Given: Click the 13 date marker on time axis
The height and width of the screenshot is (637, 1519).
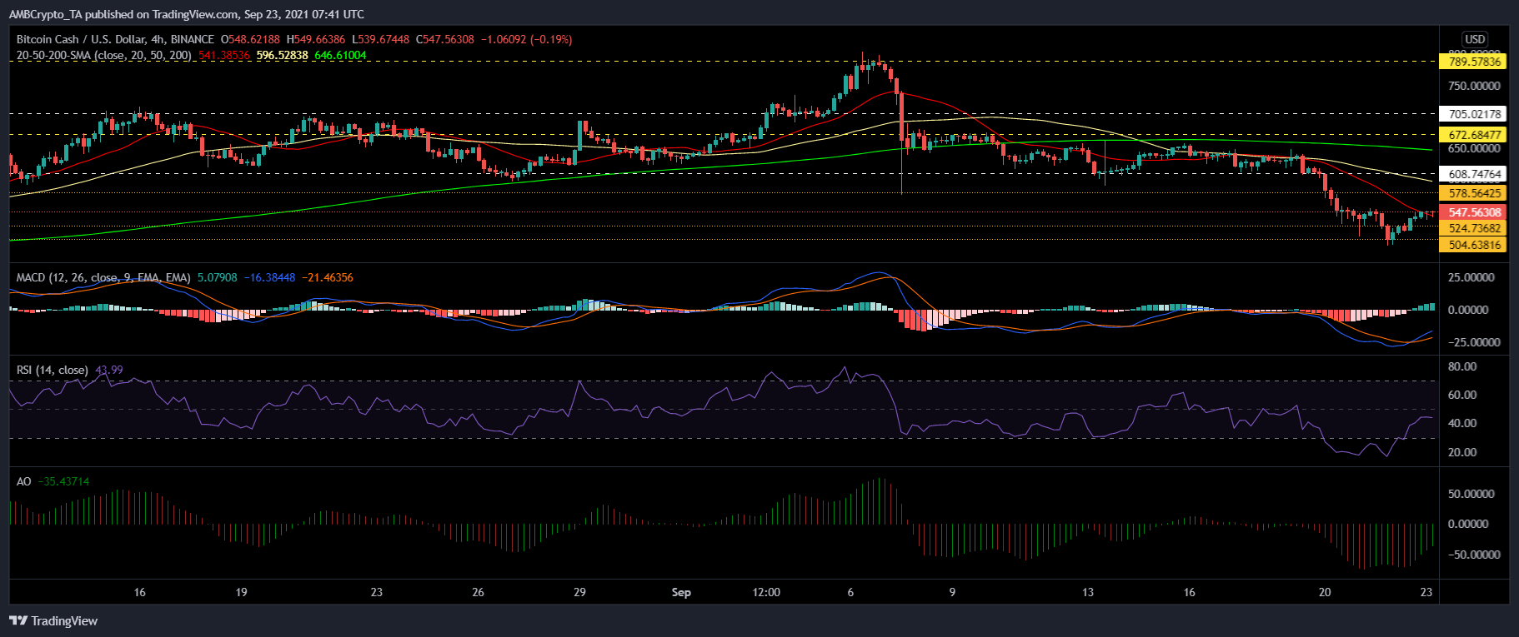Looking at the screenshot, I should click(x=1088, y=592).
